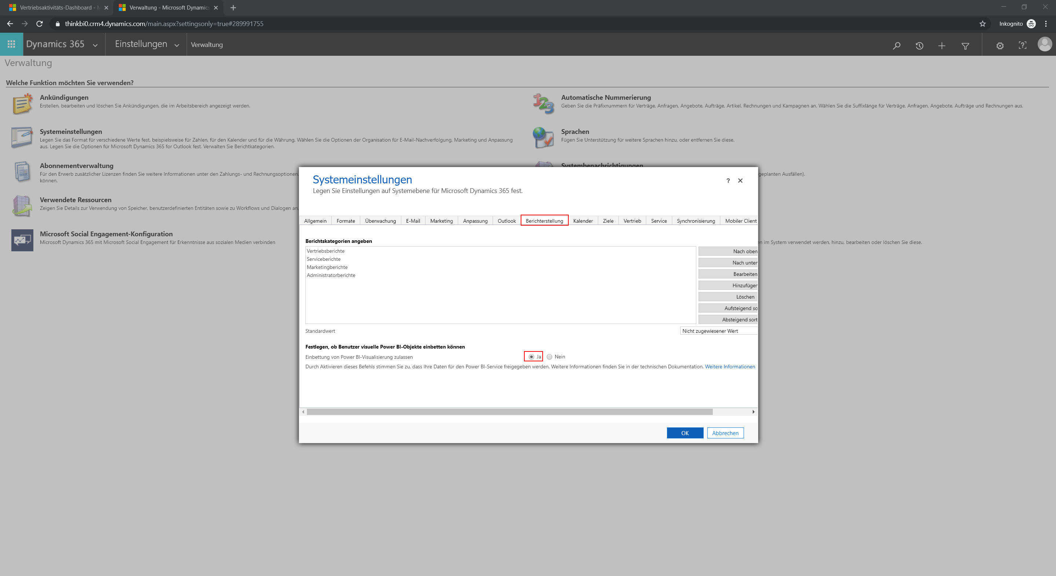Click the OK button
This screenshot has width=1056, height=576.
pos(685,433)
